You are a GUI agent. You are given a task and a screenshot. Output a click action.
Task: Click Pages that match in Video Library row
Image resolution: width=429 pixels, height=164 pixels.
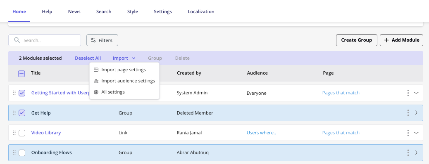[x=341, y=133]
